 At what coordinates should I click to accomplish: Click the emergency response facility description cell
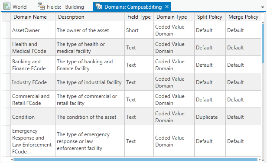pos(90,141)
